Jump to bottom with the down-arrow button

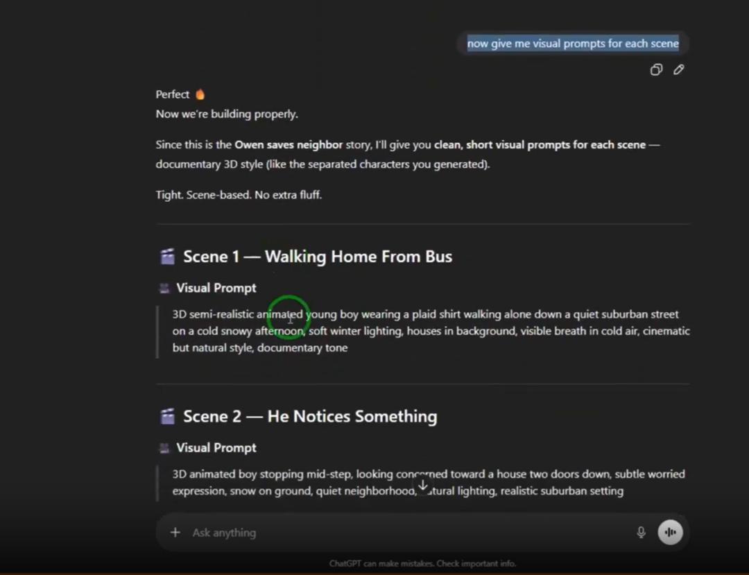pos(423,486)
